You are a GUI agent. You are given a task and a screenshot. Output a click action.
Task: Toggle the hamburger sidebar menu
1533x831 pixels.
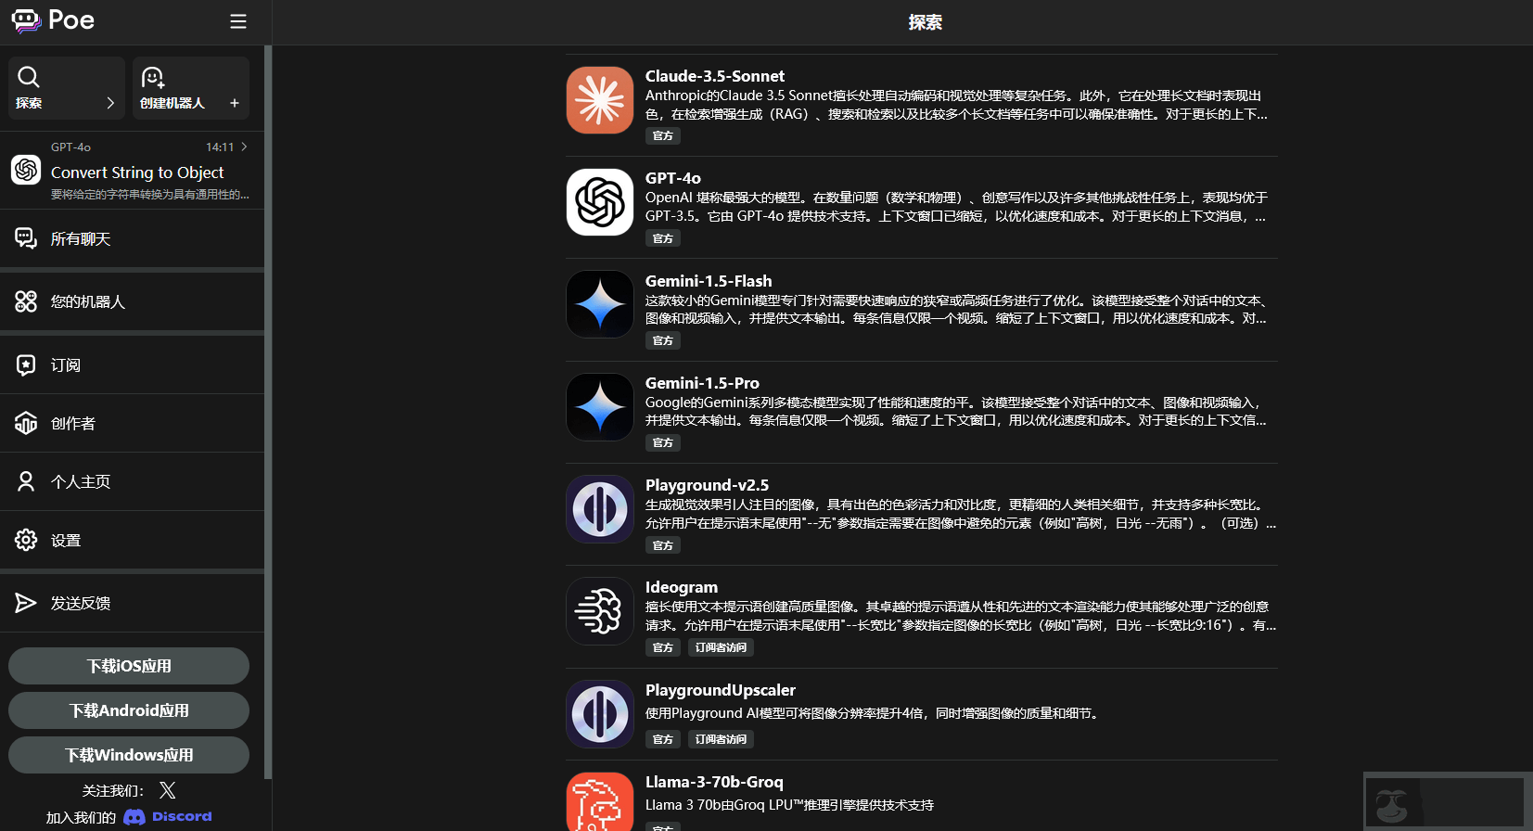(238, 21)
